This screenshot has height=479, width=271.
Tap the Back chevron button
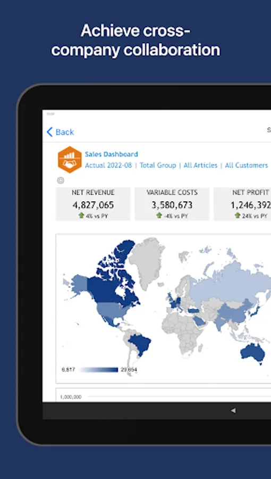click(x=60, y=132)
